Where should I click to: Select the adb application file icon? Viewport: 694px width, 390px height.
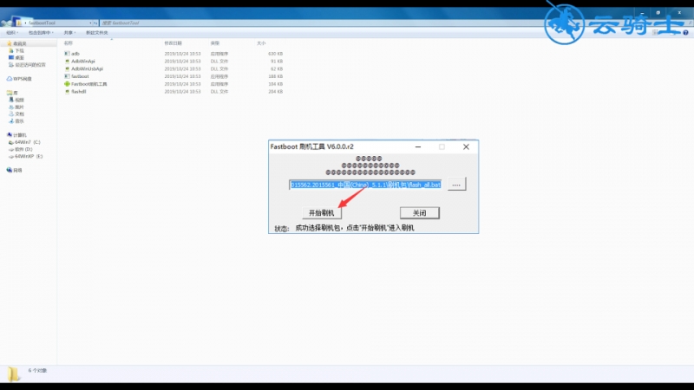(67, 54)
